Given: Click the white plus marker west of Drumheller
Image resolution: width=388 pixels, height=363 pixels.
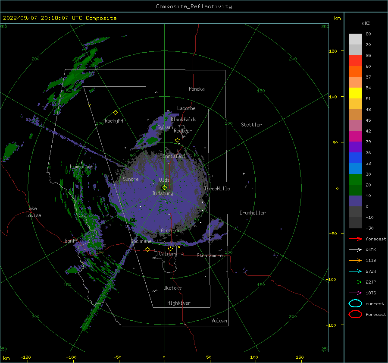Looking at the screenshot, I should coord(244,174).
